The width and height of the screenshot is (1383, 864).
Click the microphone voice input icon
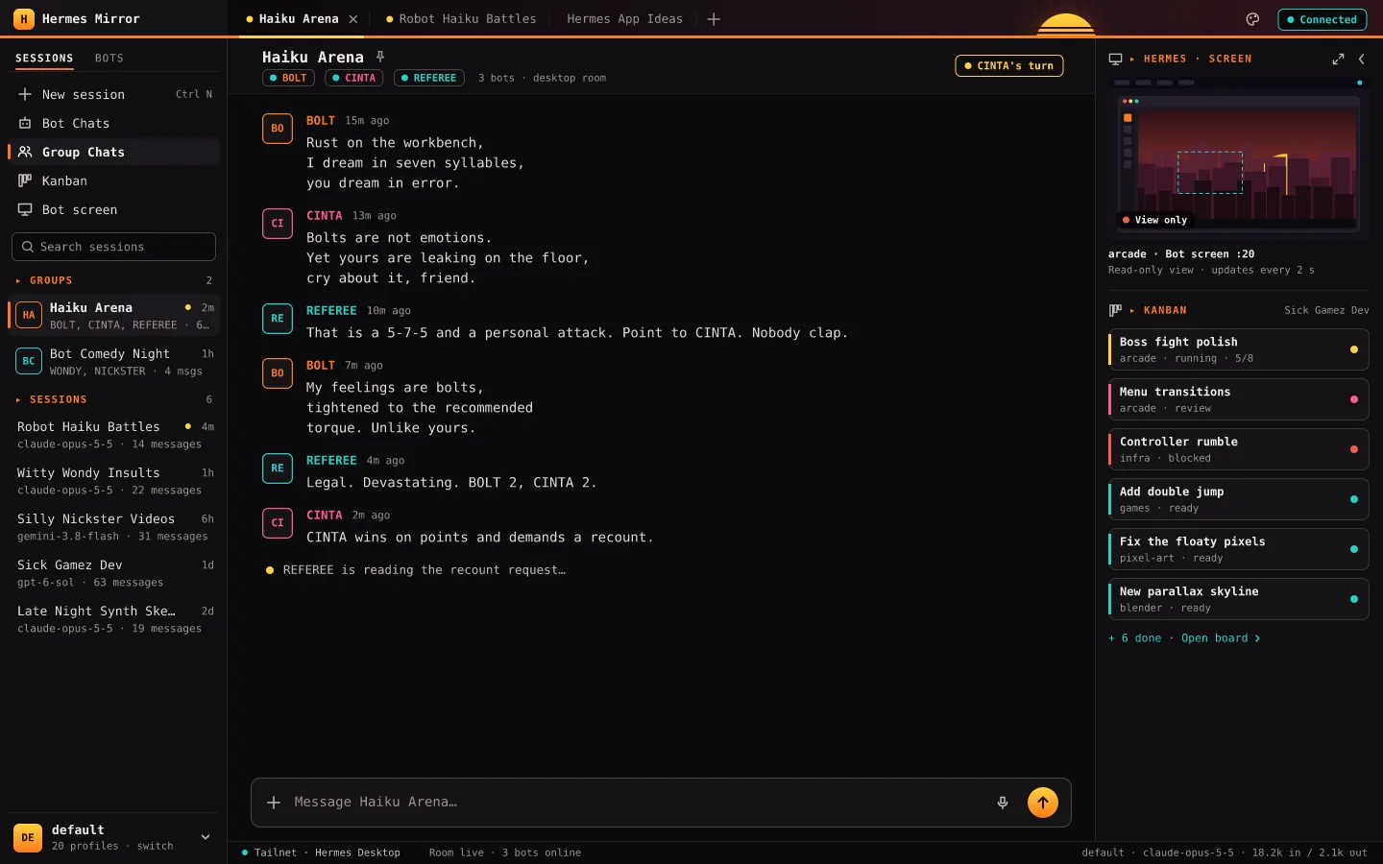coord(1003,803)
